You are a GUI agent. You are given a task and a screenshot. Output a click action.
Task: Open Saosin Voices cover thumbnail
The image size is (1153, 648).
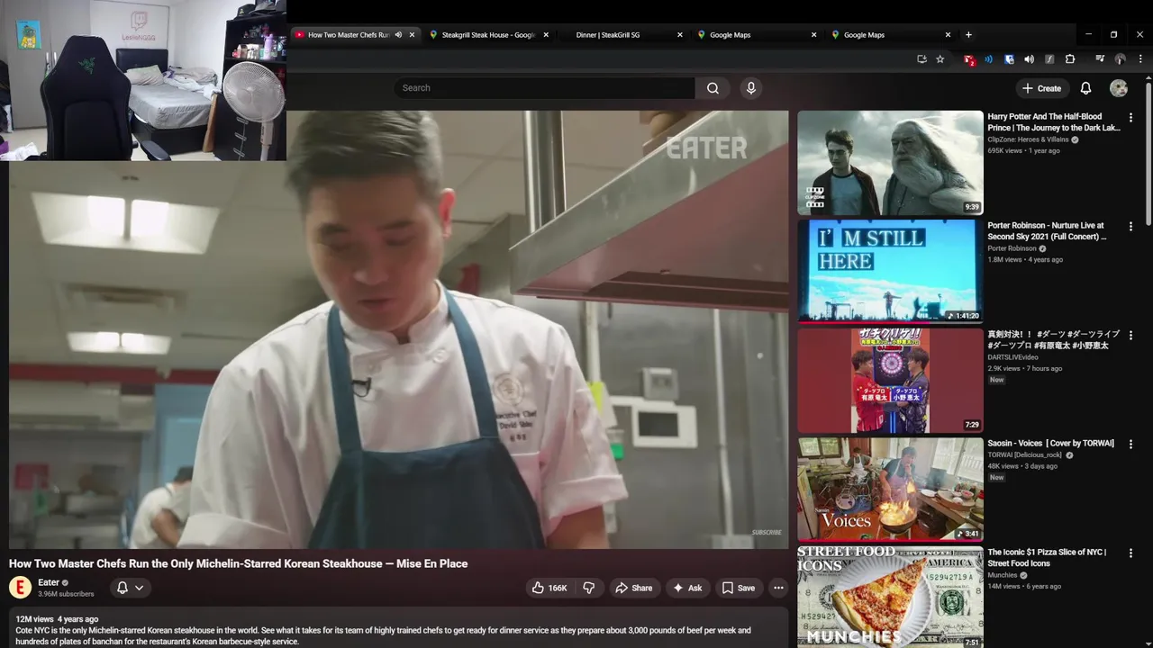(x=890, y=490)
